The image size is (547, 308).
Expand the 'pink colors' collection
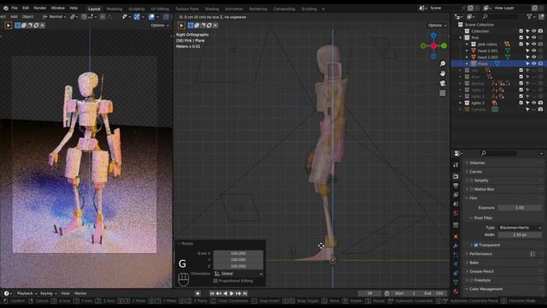tap(468, 44)
